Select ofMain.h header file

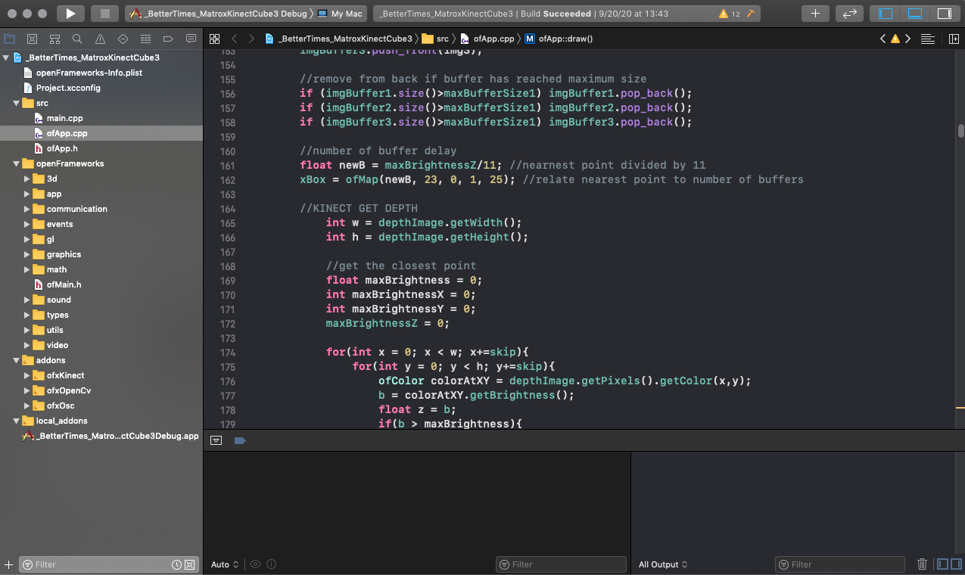pos(64,284)
